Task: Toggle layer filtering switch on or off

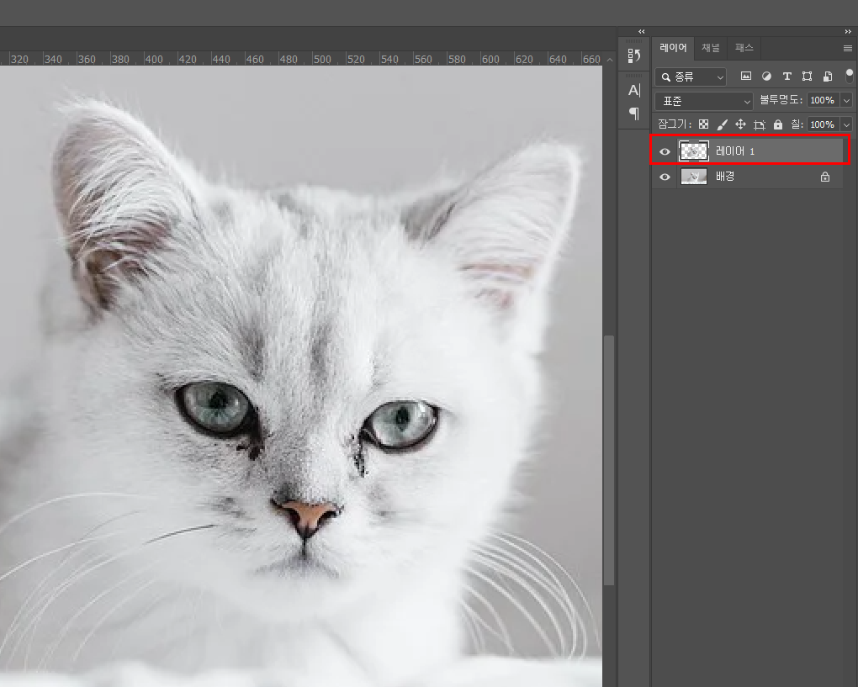Action: (850, 76)
